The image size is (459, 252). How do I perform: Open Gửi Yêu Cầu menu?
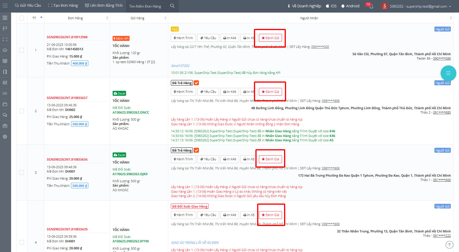28,6
